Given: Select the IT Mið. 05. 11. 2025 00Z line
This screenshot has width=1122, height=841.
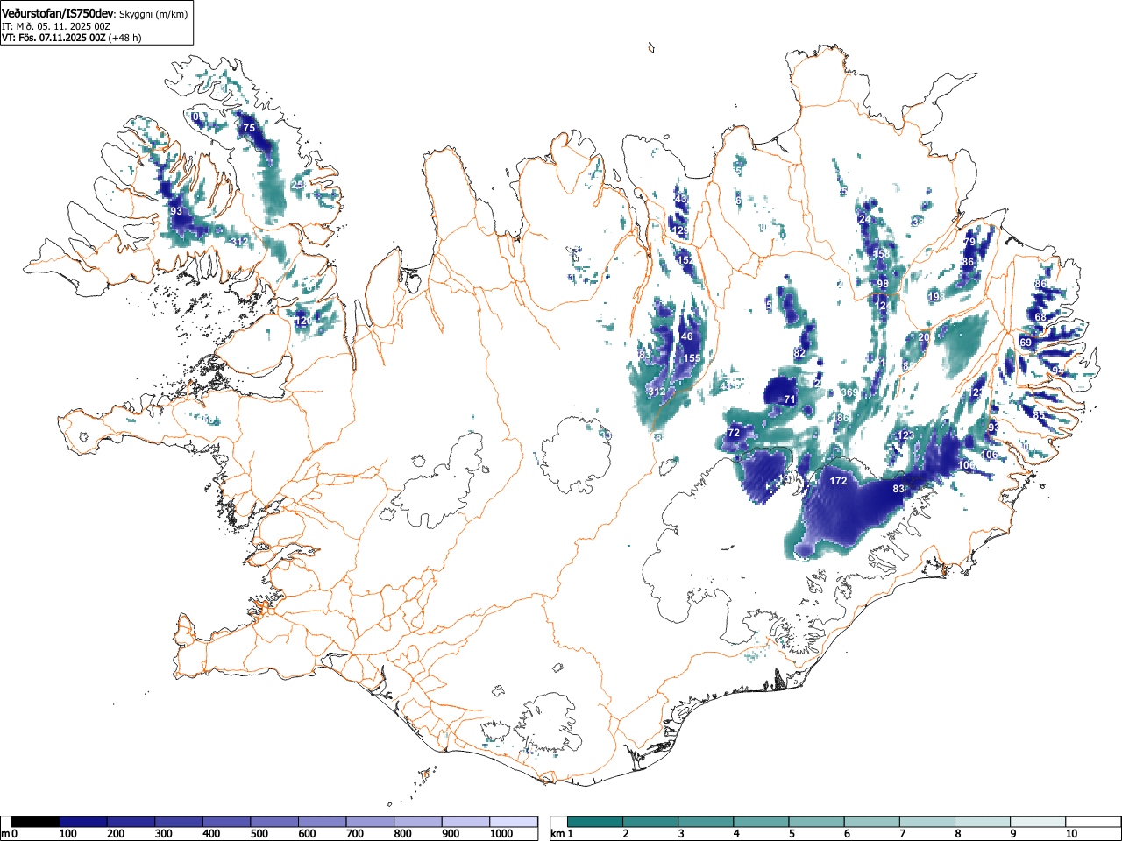Looking at the screenshot, I should 55,26.
